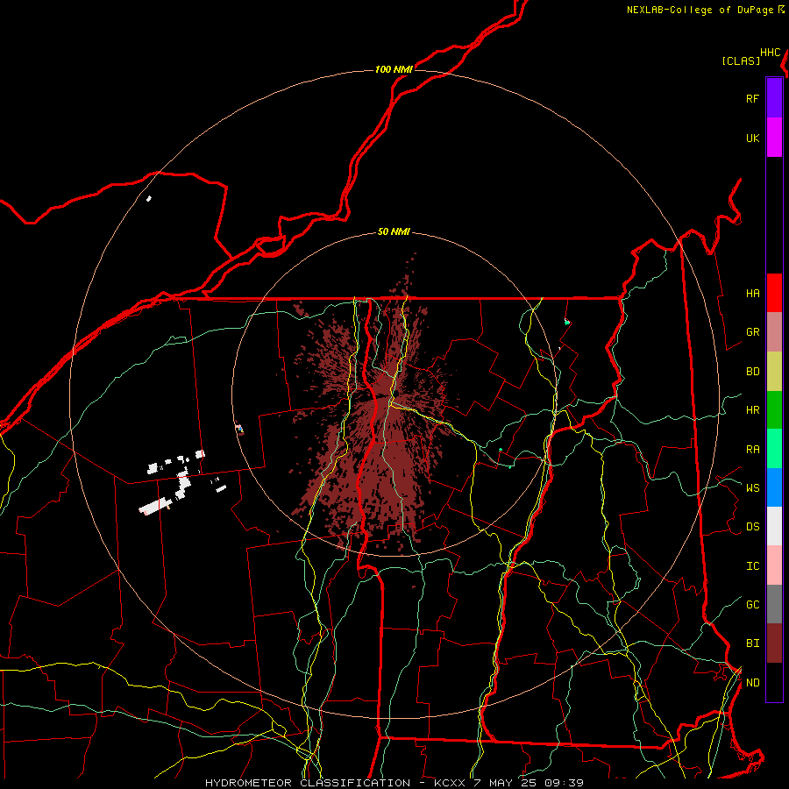
Task: Click the 100 NMI range ring label
Action: [394, 69]
